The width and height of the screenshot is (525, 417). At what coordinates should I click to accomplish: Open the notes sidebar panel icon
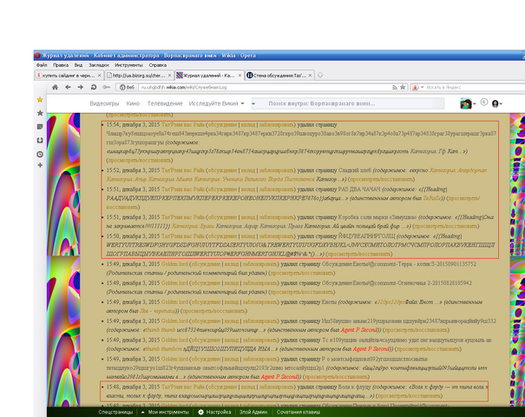pyautogui.click(x=40, y=126)
